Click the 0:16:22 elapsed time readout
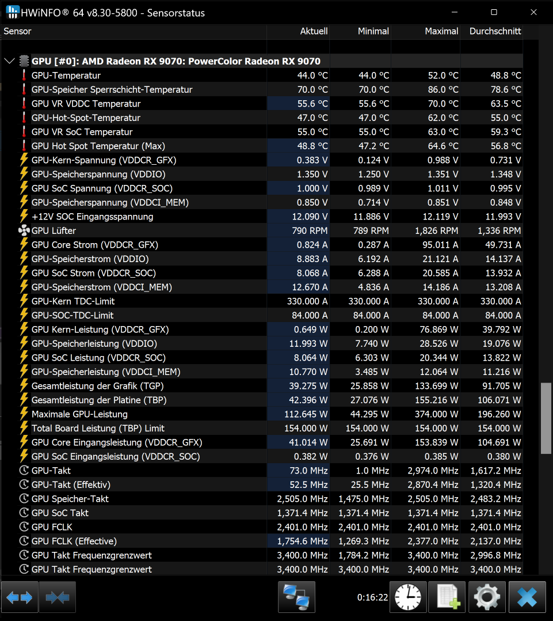The image size is (553, 621). 373,597
